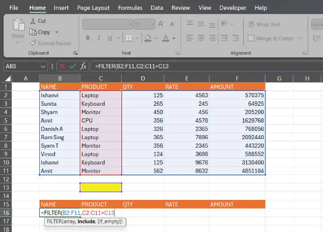Image resolution: width=323 pixels, height=232 pixels.
Task: Open Merge & Center dropdown arrow
Action: (300, 38)
